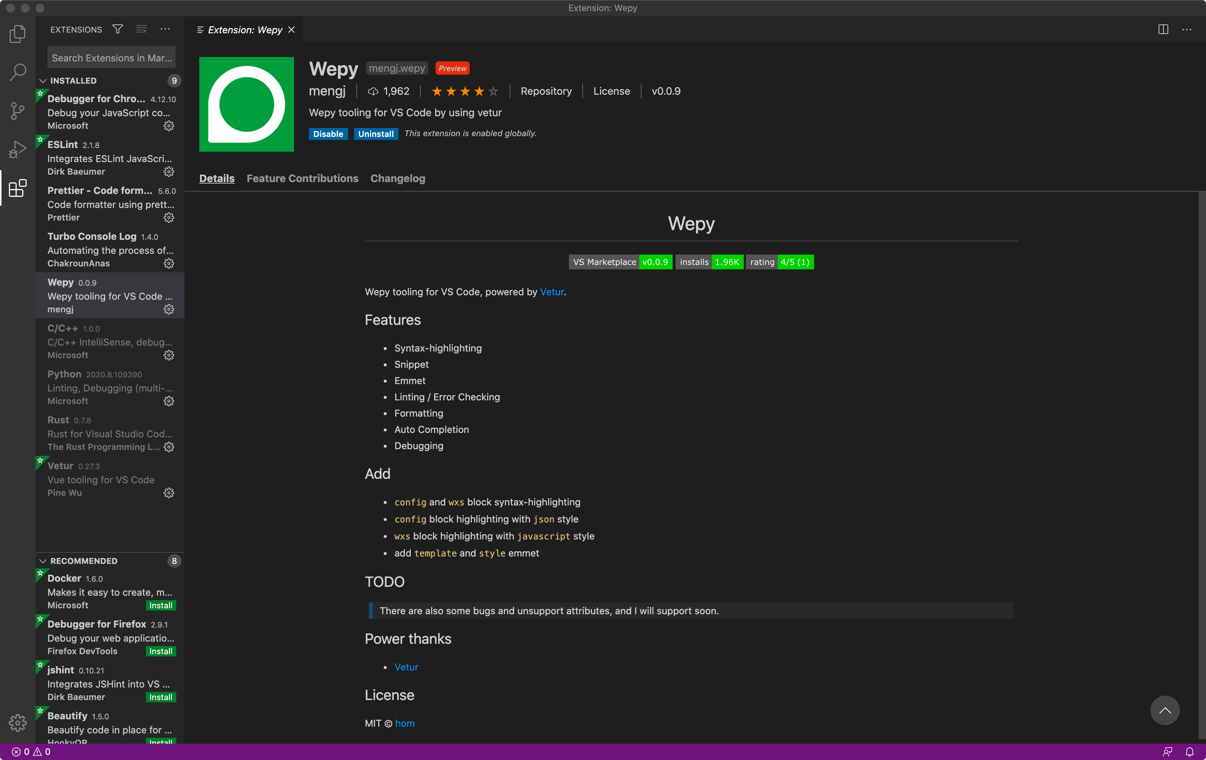Click the split editor right icon
This screenshot has width=1206, height=760.
point(1163,30)
